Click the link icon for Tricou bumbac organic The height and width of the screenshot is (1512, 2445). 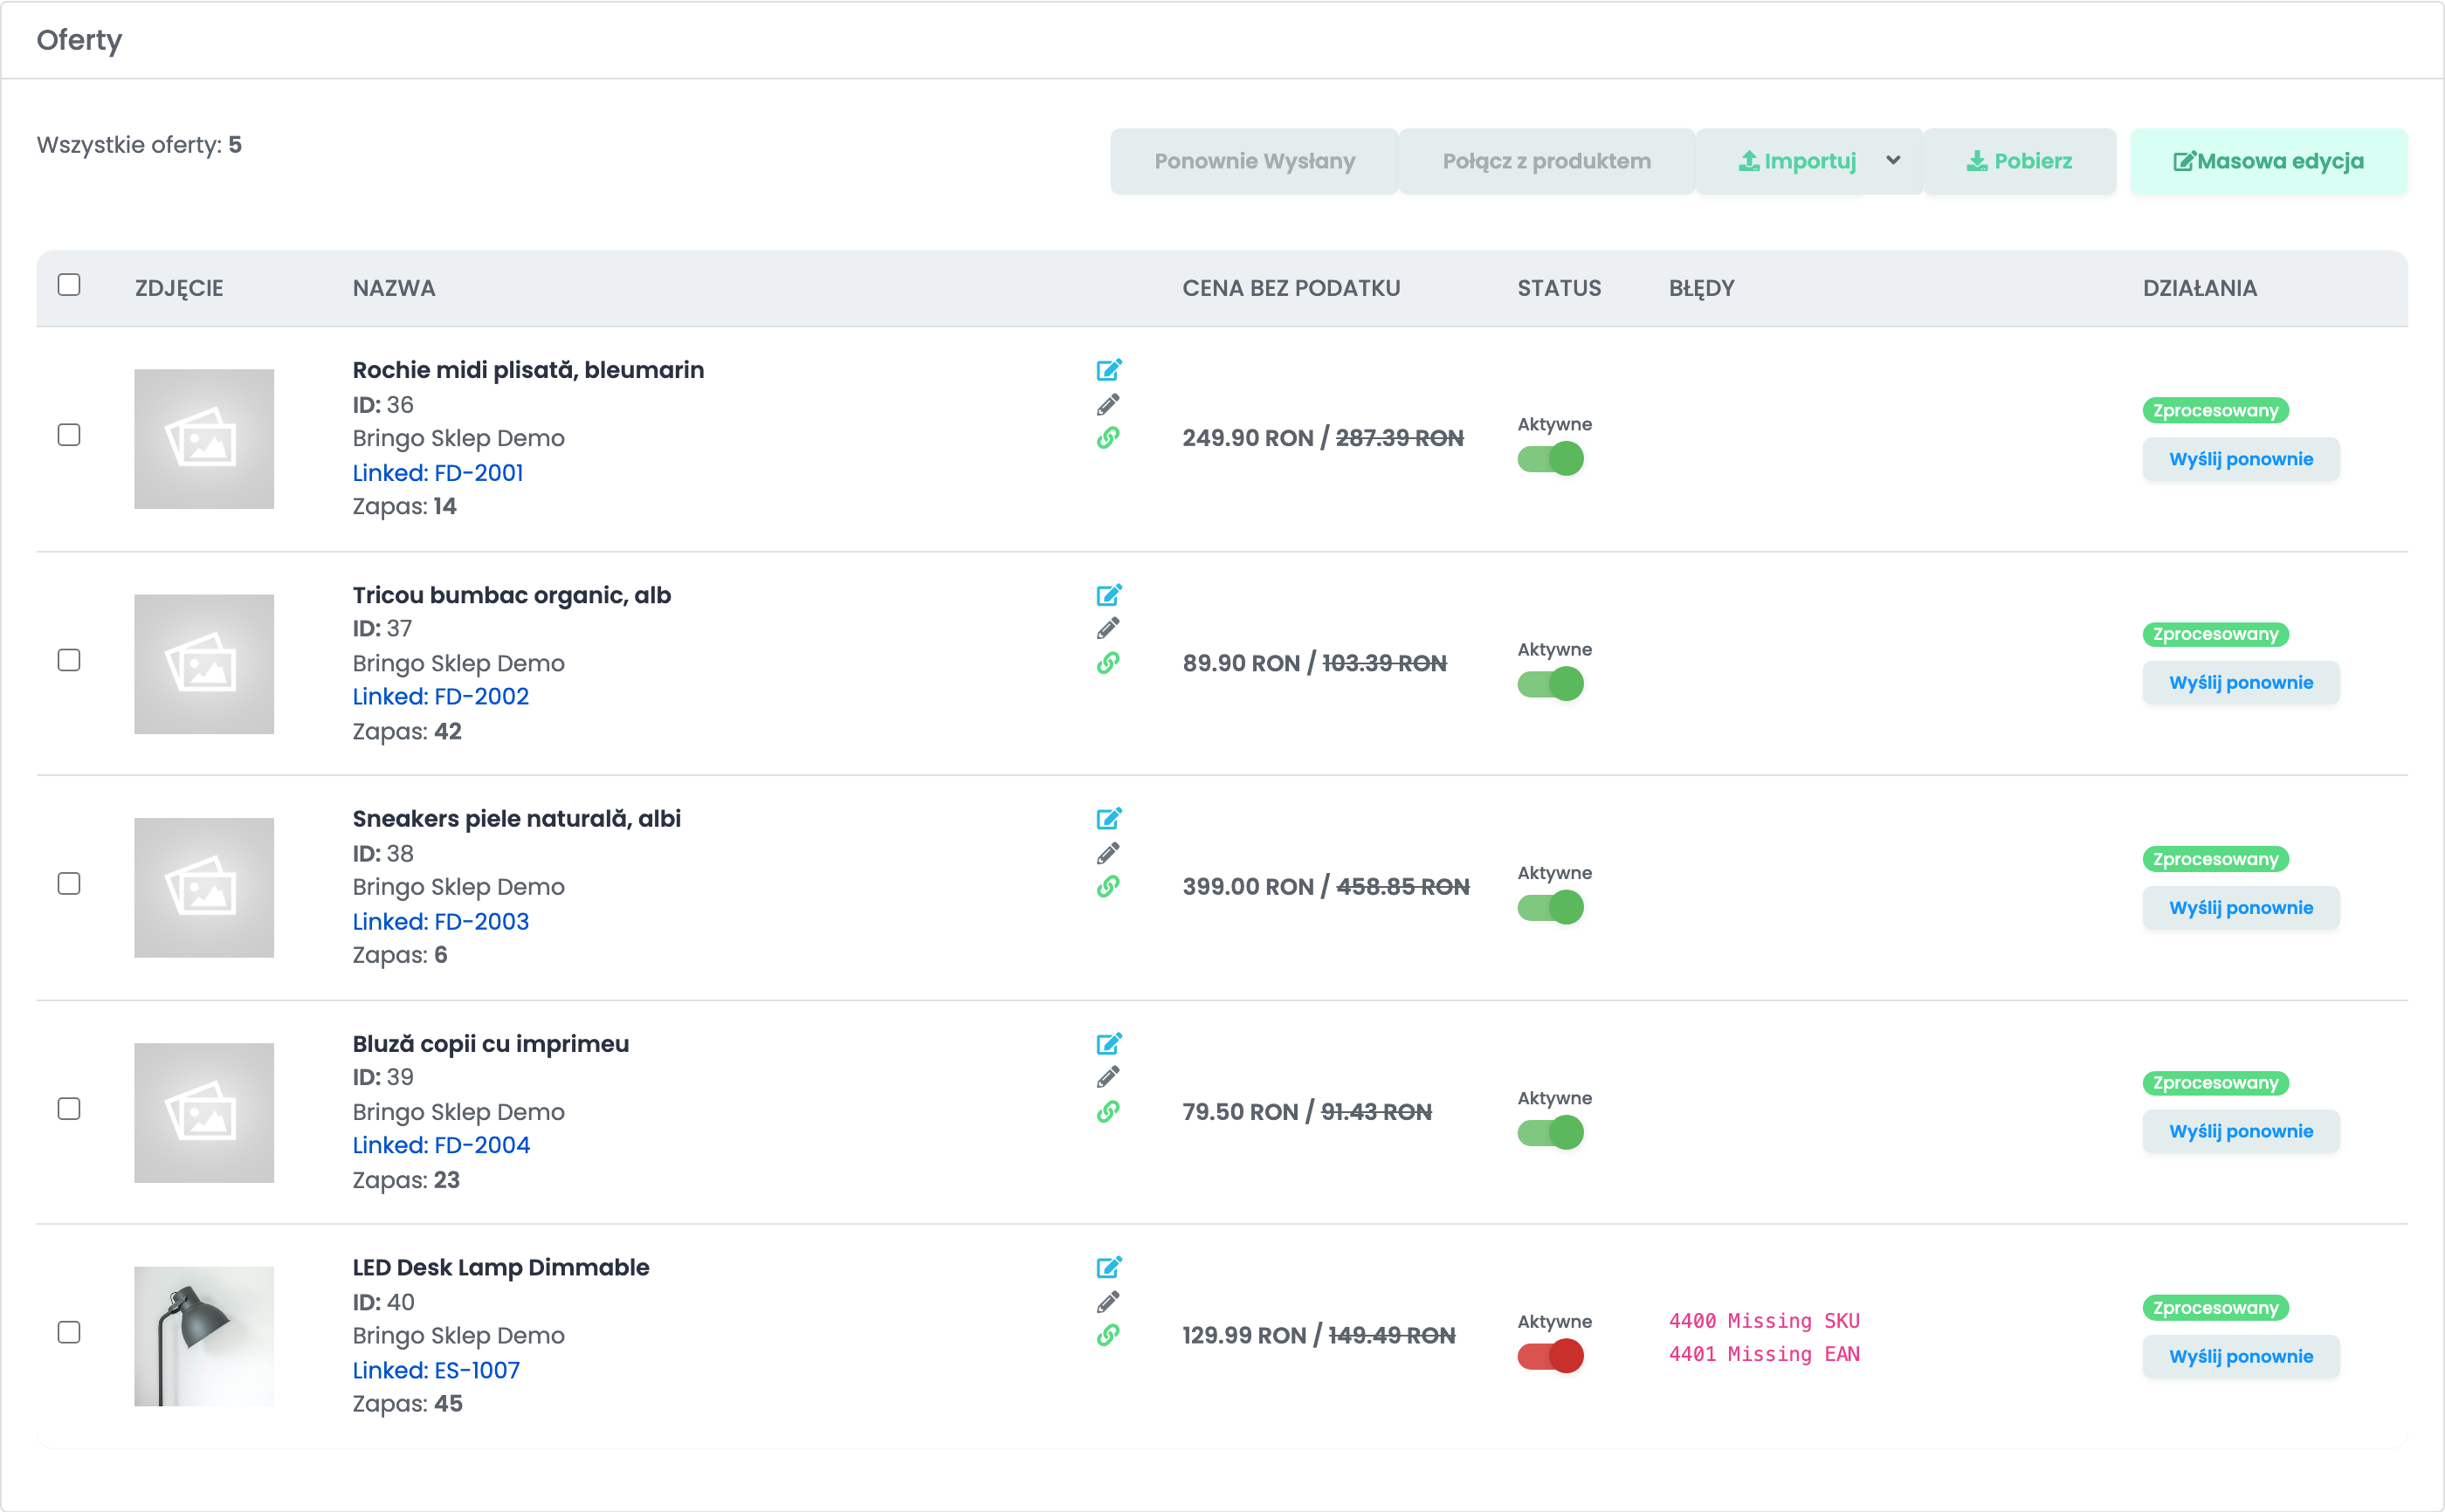(x=1108, y=663)
